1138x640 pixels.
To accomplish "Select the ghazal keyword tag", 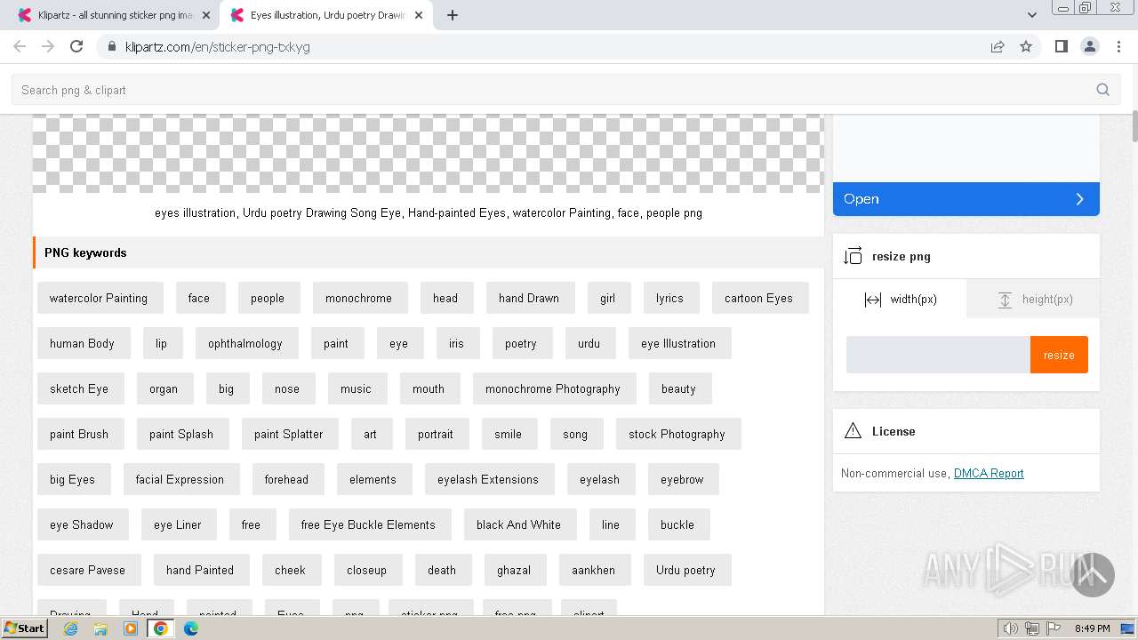I will coord(514,570).
